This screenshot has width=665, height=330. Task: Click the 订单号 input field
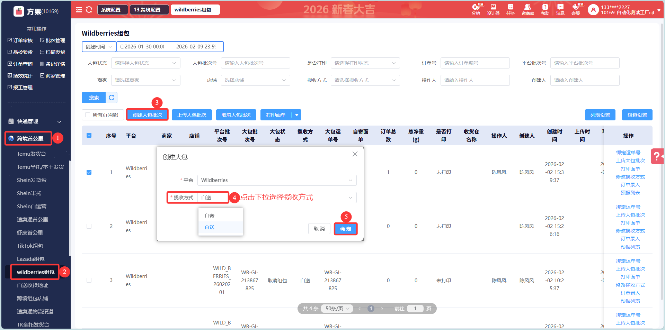475,63
